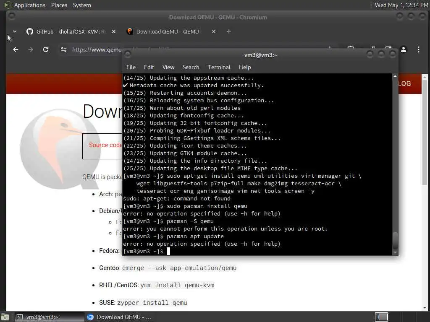Click 'Gentoo' emerge command text
The image size is (430, 322).
[179, 268]
